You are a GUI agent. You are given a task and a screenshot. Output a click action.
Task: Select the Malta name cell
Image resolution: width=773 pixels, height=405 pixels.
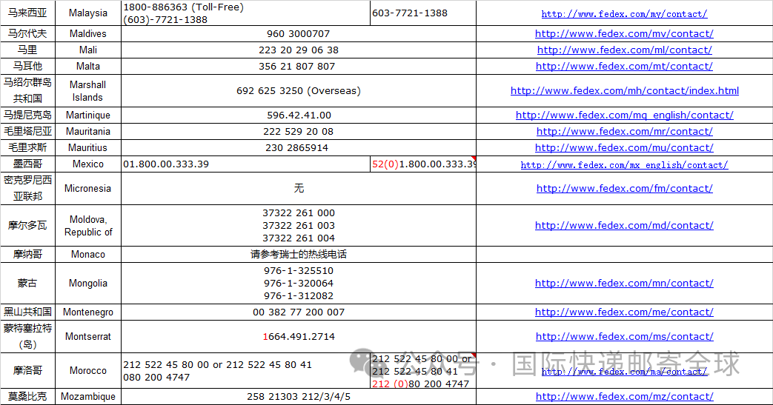click(88, 66)
